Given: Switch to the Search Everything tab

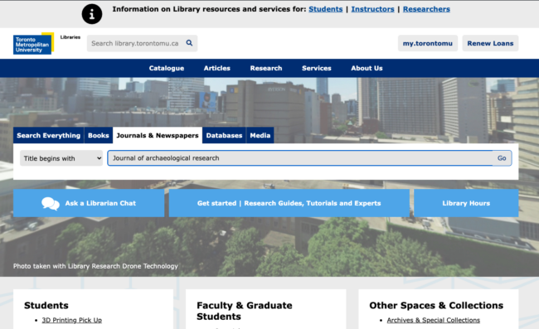Looking at the screenshot, I should tap(48, 135).
